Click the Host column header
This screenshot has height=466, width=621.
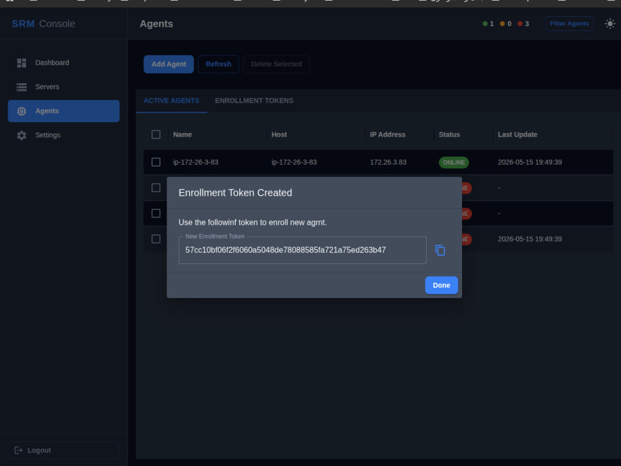point(279,135)
